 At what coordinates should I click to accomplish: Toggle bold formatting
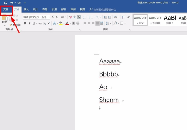(x=25, y=23)
